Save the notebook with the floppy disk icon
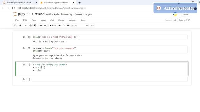Viewport: 200px width, 112px height. tap(15, 26)
